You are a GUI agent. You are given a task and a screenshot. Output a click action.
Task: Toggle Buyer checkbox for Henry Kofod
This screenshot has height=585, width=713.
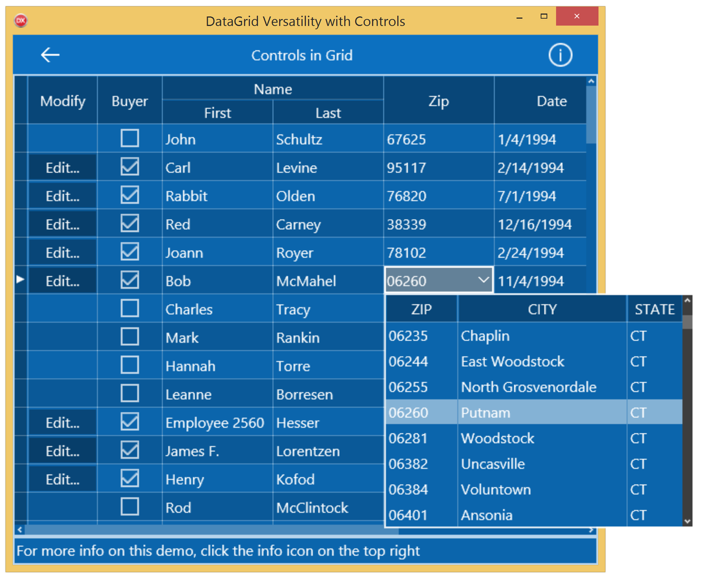coord(130,479)
